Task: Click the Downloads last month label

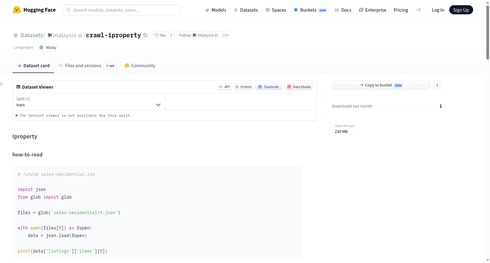Action: point(352,106)
